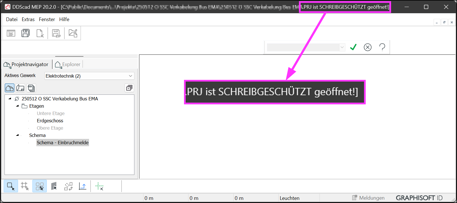This screenshot has height=203, width=457.
Task: Close the inner document window
Action: click(x=452, y=22)
